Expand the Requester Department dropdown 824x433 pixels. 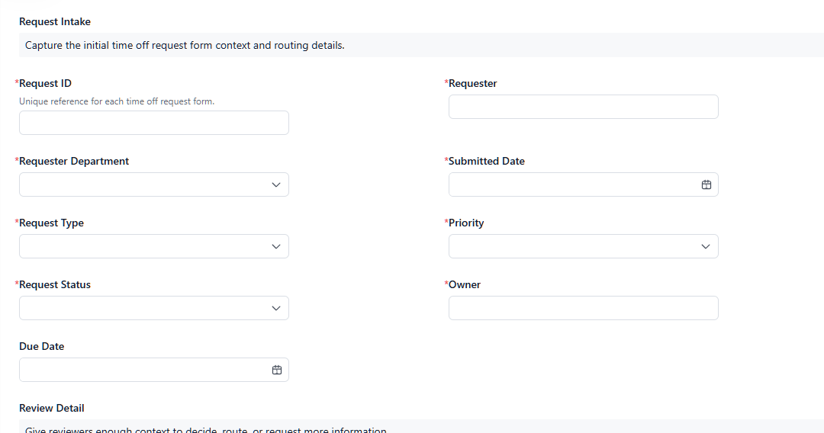pyautogui.click(x=154, y=184)
